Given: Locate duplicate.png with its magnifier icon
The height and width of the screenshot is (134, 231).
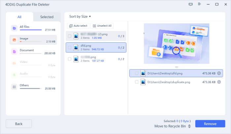Looking at the screenshot, I should coord(219,82).
